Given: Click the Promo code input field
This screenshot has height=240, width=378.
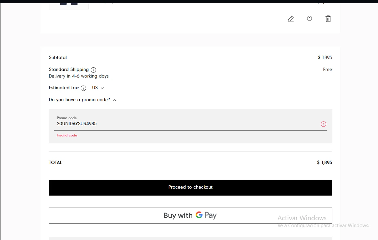Looking at the screenshot, I should tap(190, 124).
